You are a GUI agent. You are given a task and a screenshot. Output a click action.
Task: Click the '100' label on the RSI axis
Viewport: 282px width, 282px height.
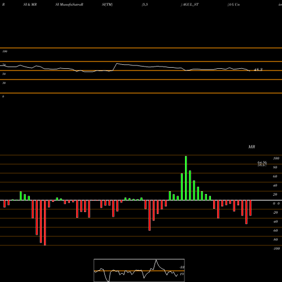click(x=5, y=51)
